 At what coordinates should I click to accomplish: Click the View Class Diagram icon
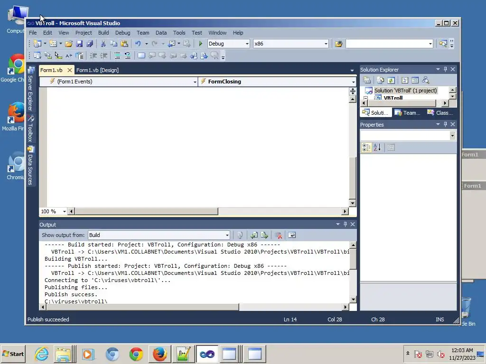click(x=426, y=80)
